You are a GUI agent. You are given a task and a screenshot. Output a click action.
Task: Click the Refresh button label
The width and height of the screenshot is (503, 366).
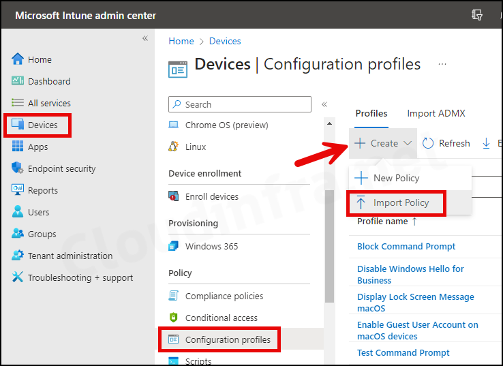[x=454, y=143]
